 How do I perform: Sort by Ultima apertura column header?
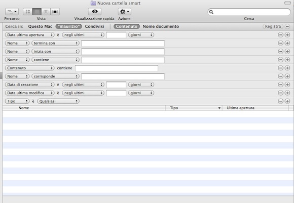(x=255, y=108)
